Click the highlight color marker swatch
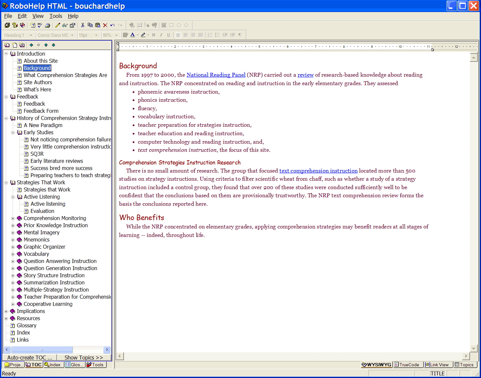The image size is (481, 378). (x=143, y=35)
